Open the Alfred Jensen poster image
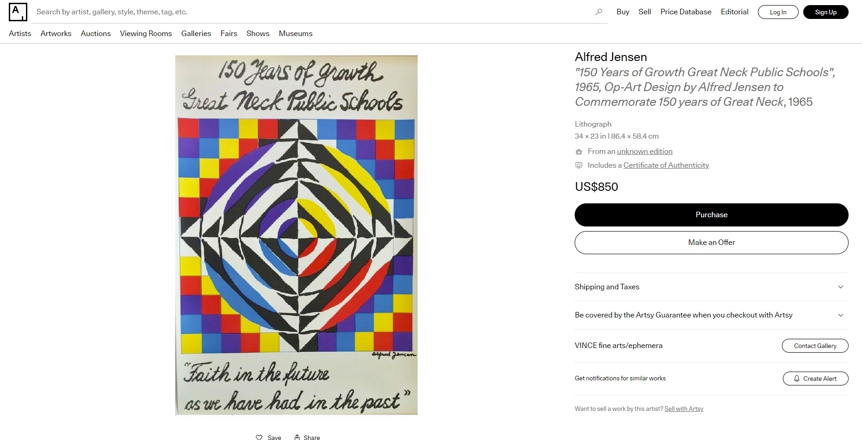862x440 pixels. tap(296, 235)
